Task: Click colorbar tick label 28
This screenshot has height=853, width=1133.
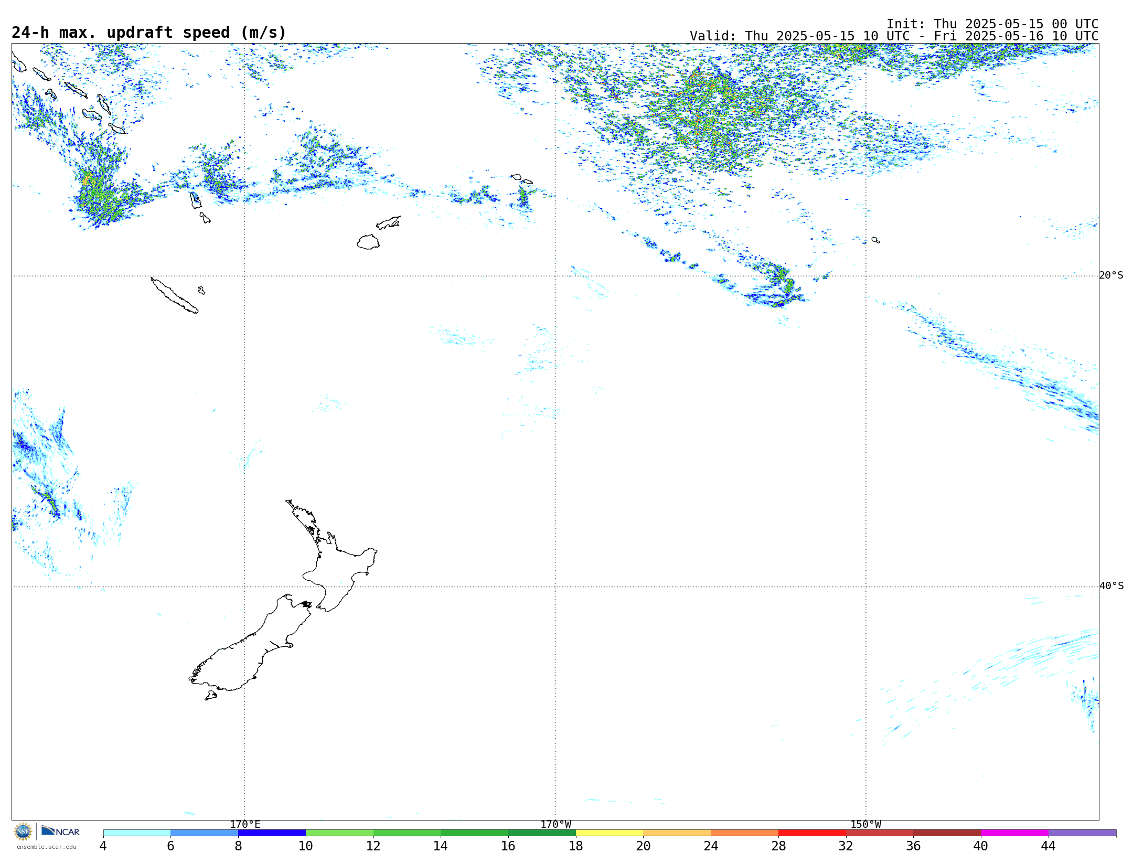Action: 778,846
